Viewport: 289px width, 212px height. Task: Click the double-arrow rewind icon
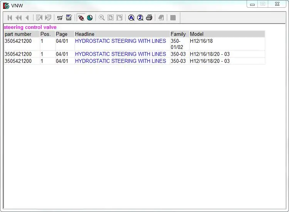(18, 18)
